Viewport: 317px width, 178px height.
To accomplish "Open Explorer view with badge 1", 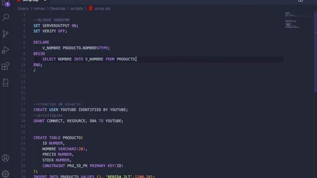I will coord(5,3).
